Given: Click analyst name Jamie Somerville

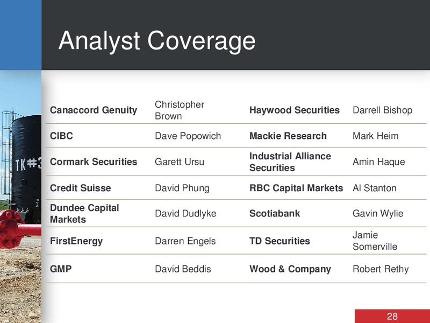Looking at the screenshot, I should coord(375,241).
